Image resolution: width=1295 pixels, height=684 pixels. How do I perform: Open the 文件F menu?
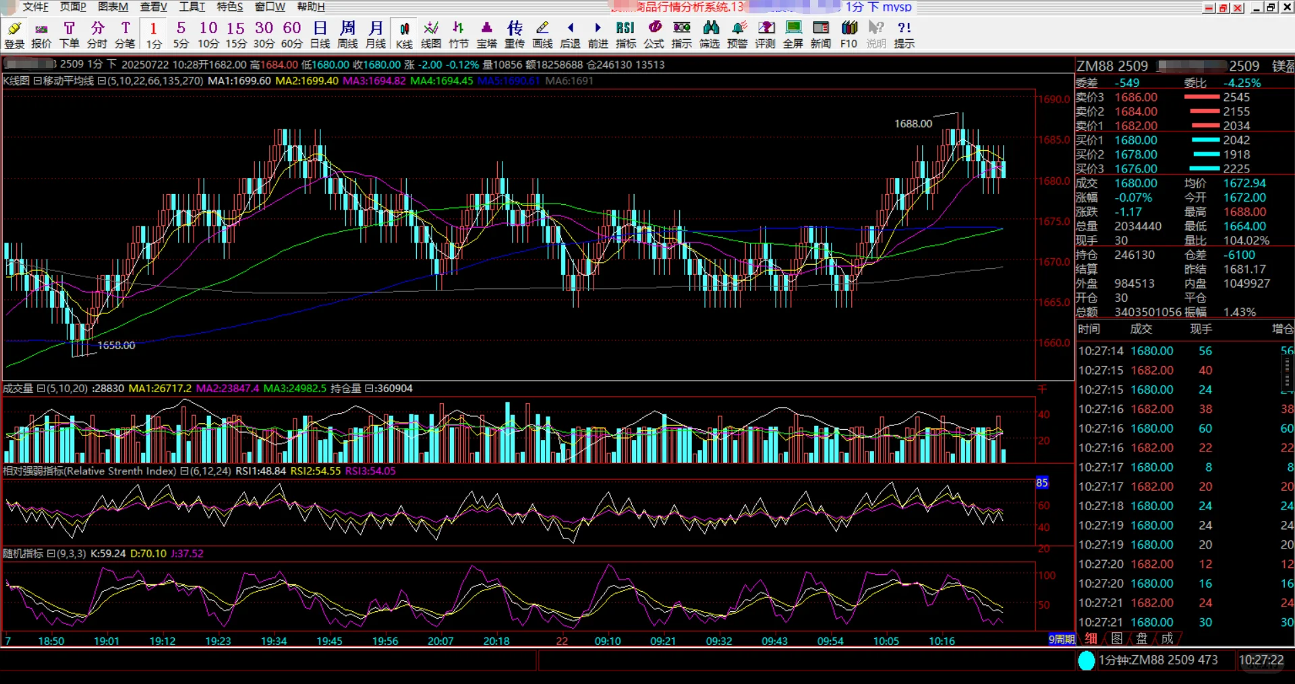click(36, 7)
